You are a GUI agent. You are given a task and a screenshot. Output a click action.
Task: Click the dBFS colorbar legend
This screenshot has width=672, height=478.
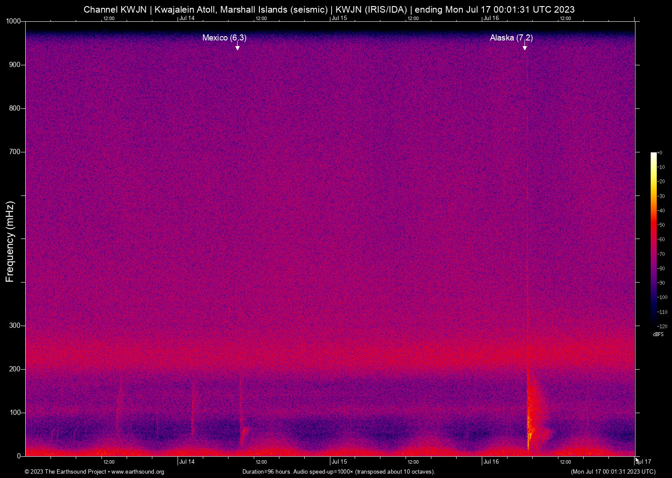coord(659,334)
